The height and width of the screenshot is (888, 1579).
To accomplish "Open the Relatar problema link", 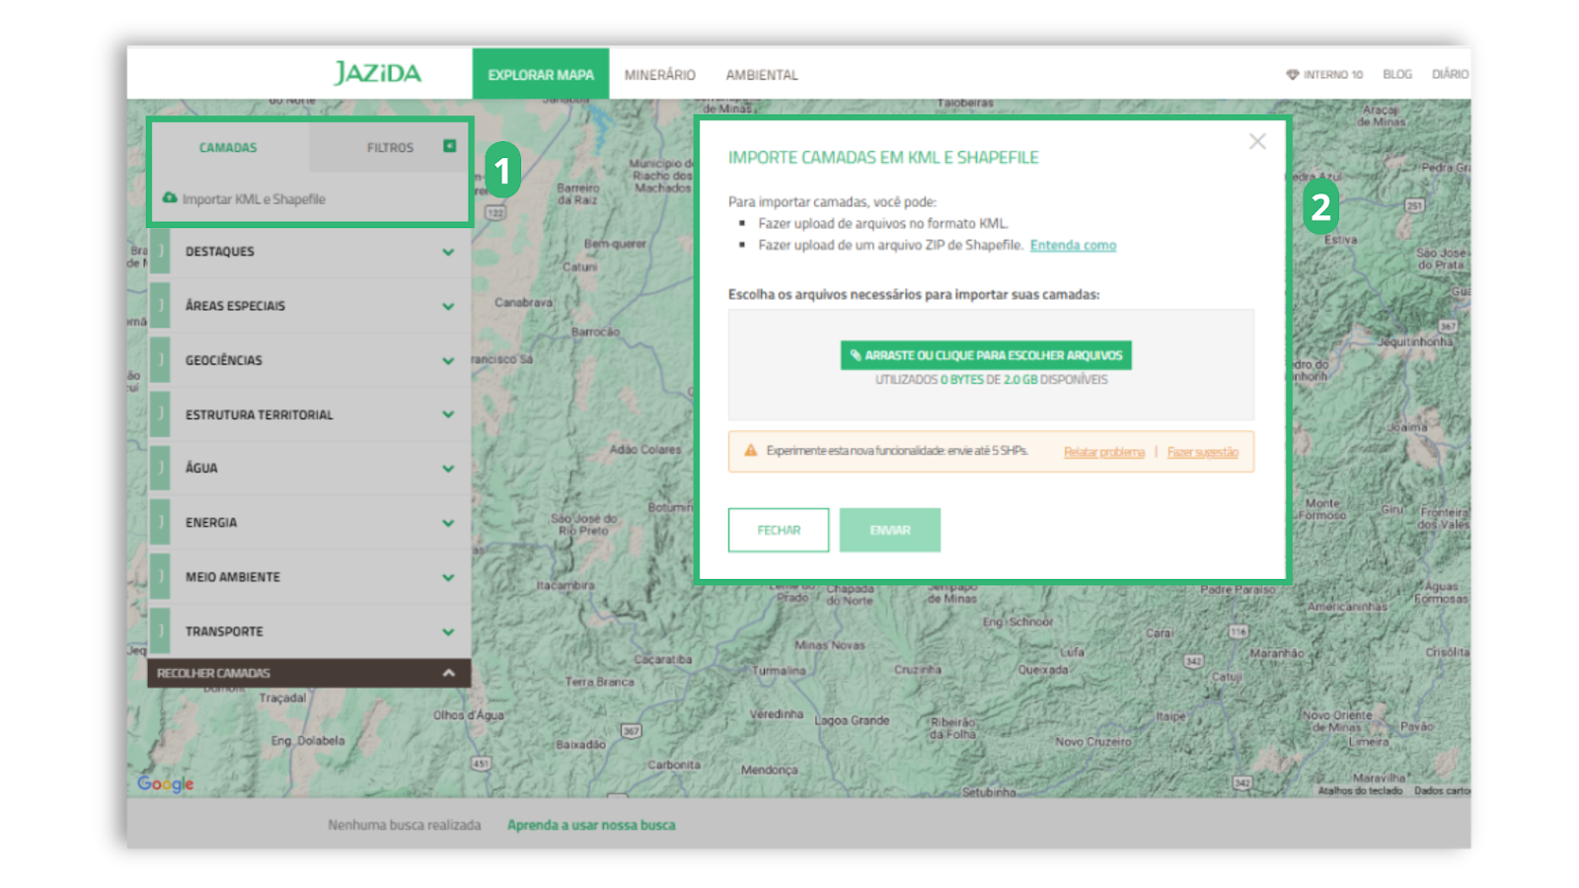I will click(1103, 452).
